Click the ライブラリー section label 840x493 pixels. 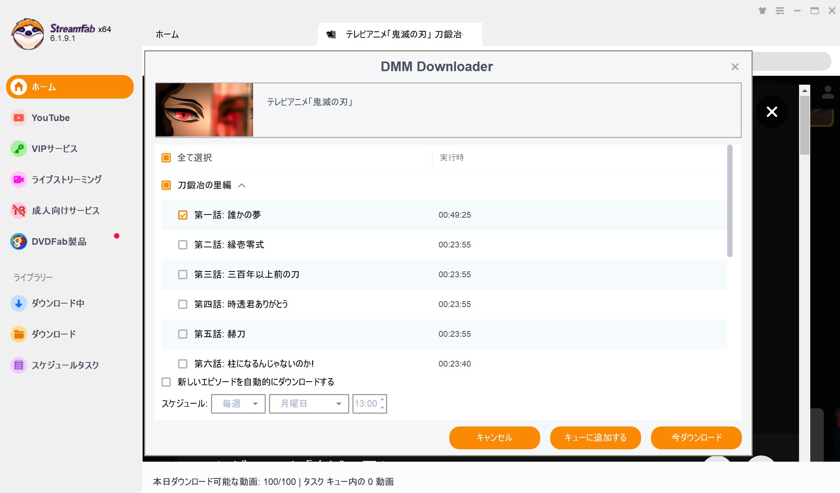point(33,277)
